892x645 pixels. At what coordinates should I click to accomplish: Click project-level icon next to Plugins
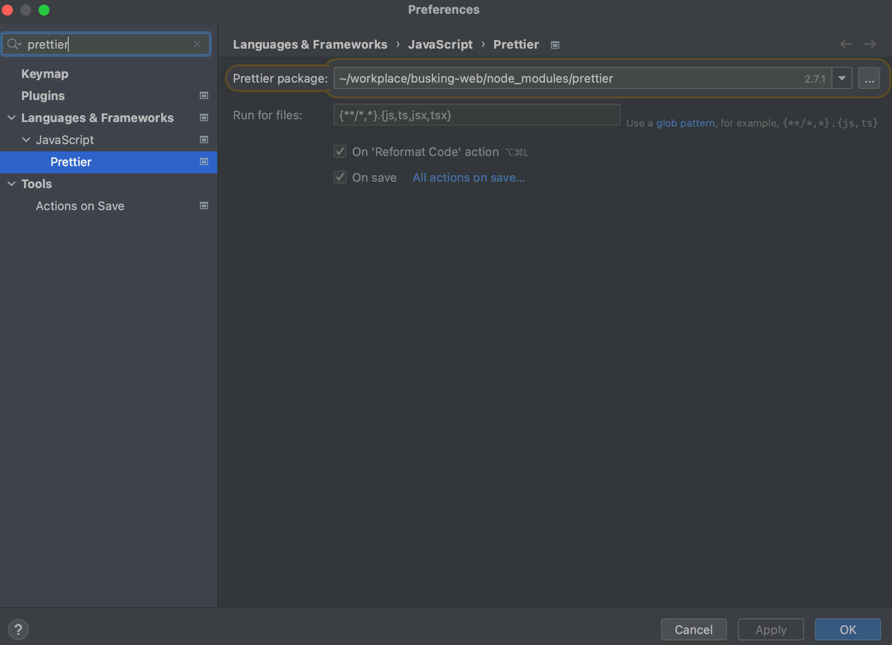click(x=204, y=95)
